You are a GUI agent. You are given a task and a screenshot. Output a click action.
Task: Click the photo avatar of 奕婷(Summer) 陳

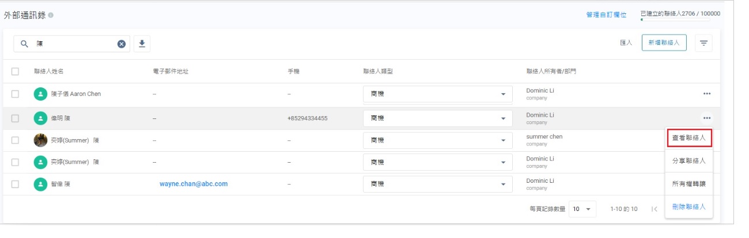[40, 140]
